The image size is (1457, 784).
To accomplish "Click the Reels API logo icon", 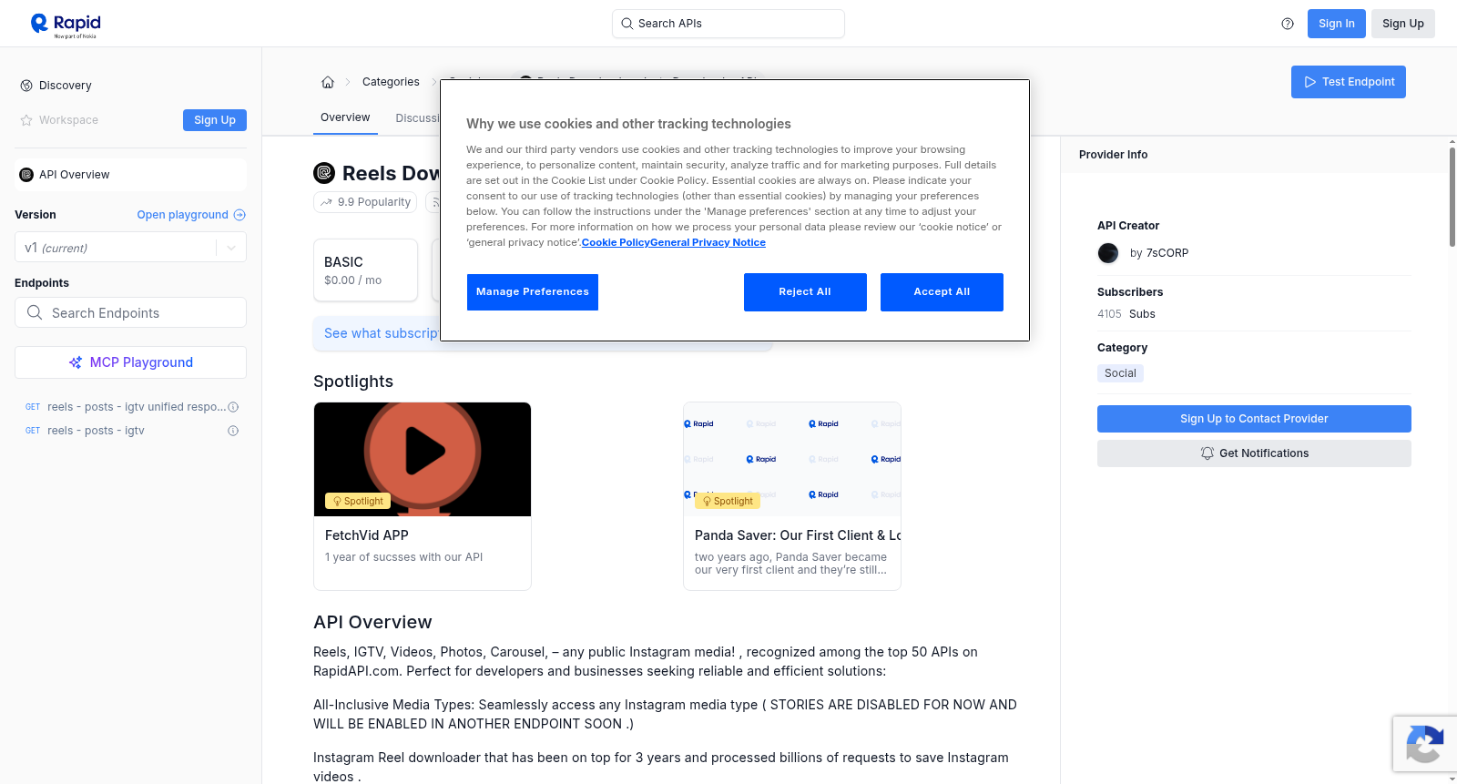I will (x=324, y=173).
